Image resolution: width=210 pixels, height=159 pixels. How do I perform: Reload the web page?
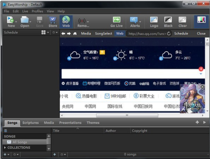pyautogui.click(x=169, y=33)
